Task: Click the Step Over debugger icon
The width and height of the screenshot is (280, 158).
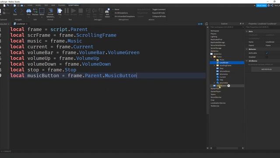Action: point(95,11)
